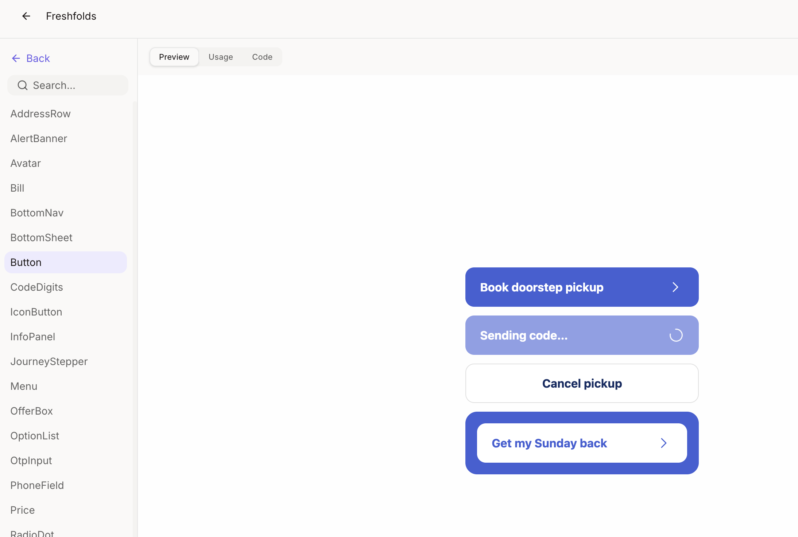The image size is (798, 537).
Task: Select IconButton in the sidebar
Action: (x=66, y=312)
